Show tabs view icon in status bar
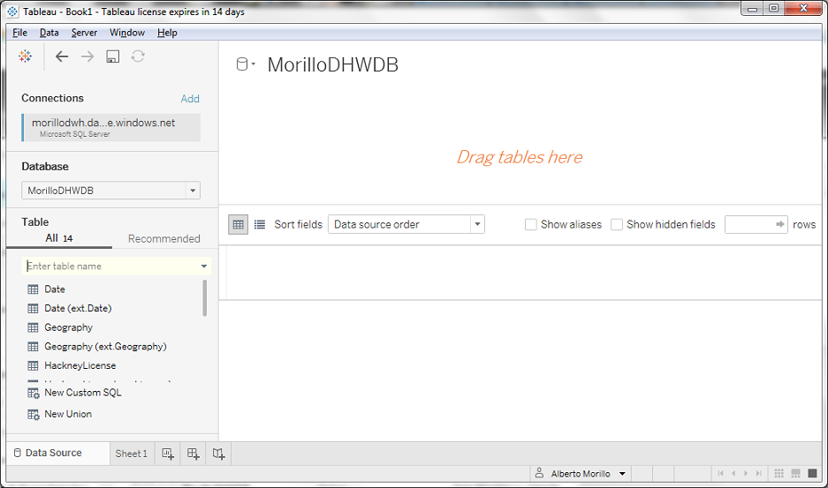 (813, 473)
